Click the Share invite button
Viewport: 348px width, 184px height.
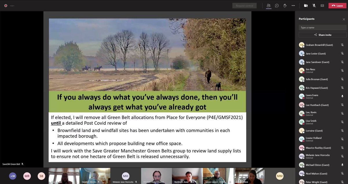click(x=322, y=35)
